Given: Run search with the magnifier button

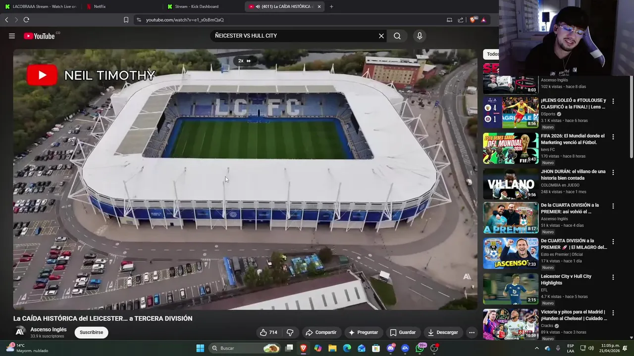Looking at the screenshot, I should 397,36.
